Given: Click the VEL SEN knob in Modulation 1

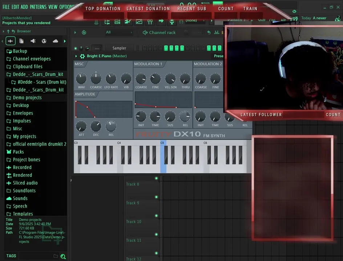Looking at the screenshot, I should pos(170,79).
